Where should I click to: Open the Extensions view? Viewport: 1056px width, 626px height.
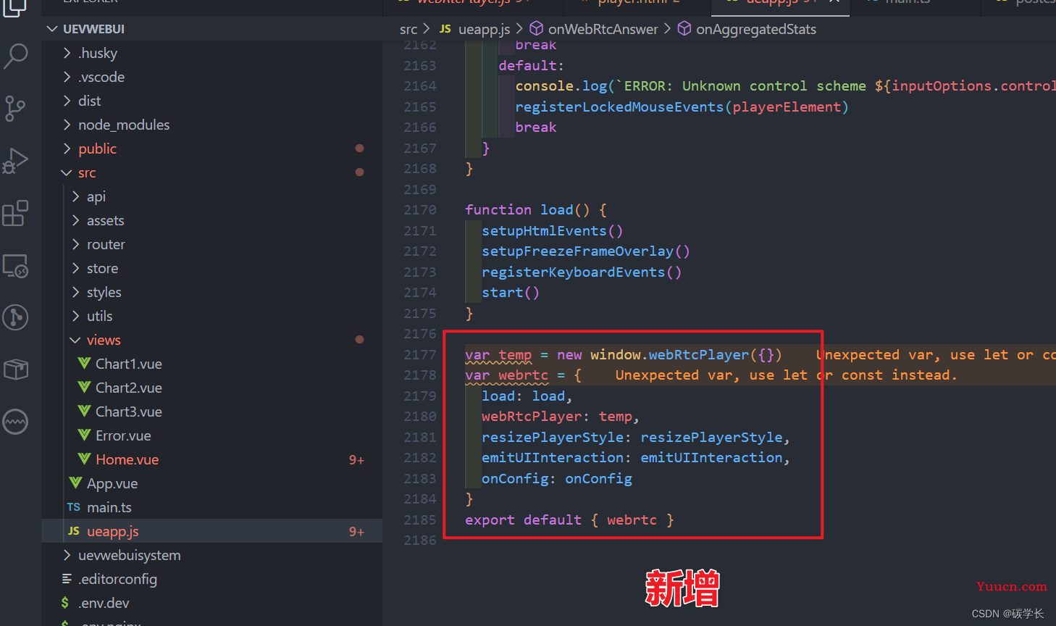click(x=15, y=213)
